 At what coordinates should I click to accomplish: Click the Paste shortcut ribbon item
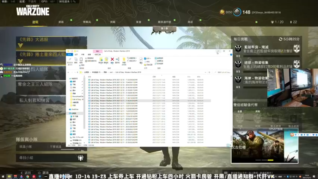(x=91, y=61)
